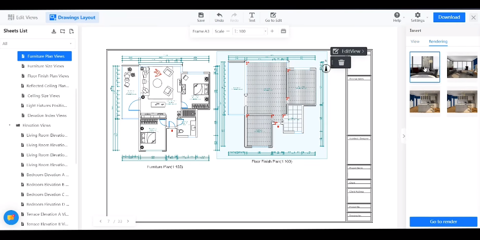Screen dimensions: 480x240
Task: Click the download sheets icon in Sheets List
Action: coord(54,31)
